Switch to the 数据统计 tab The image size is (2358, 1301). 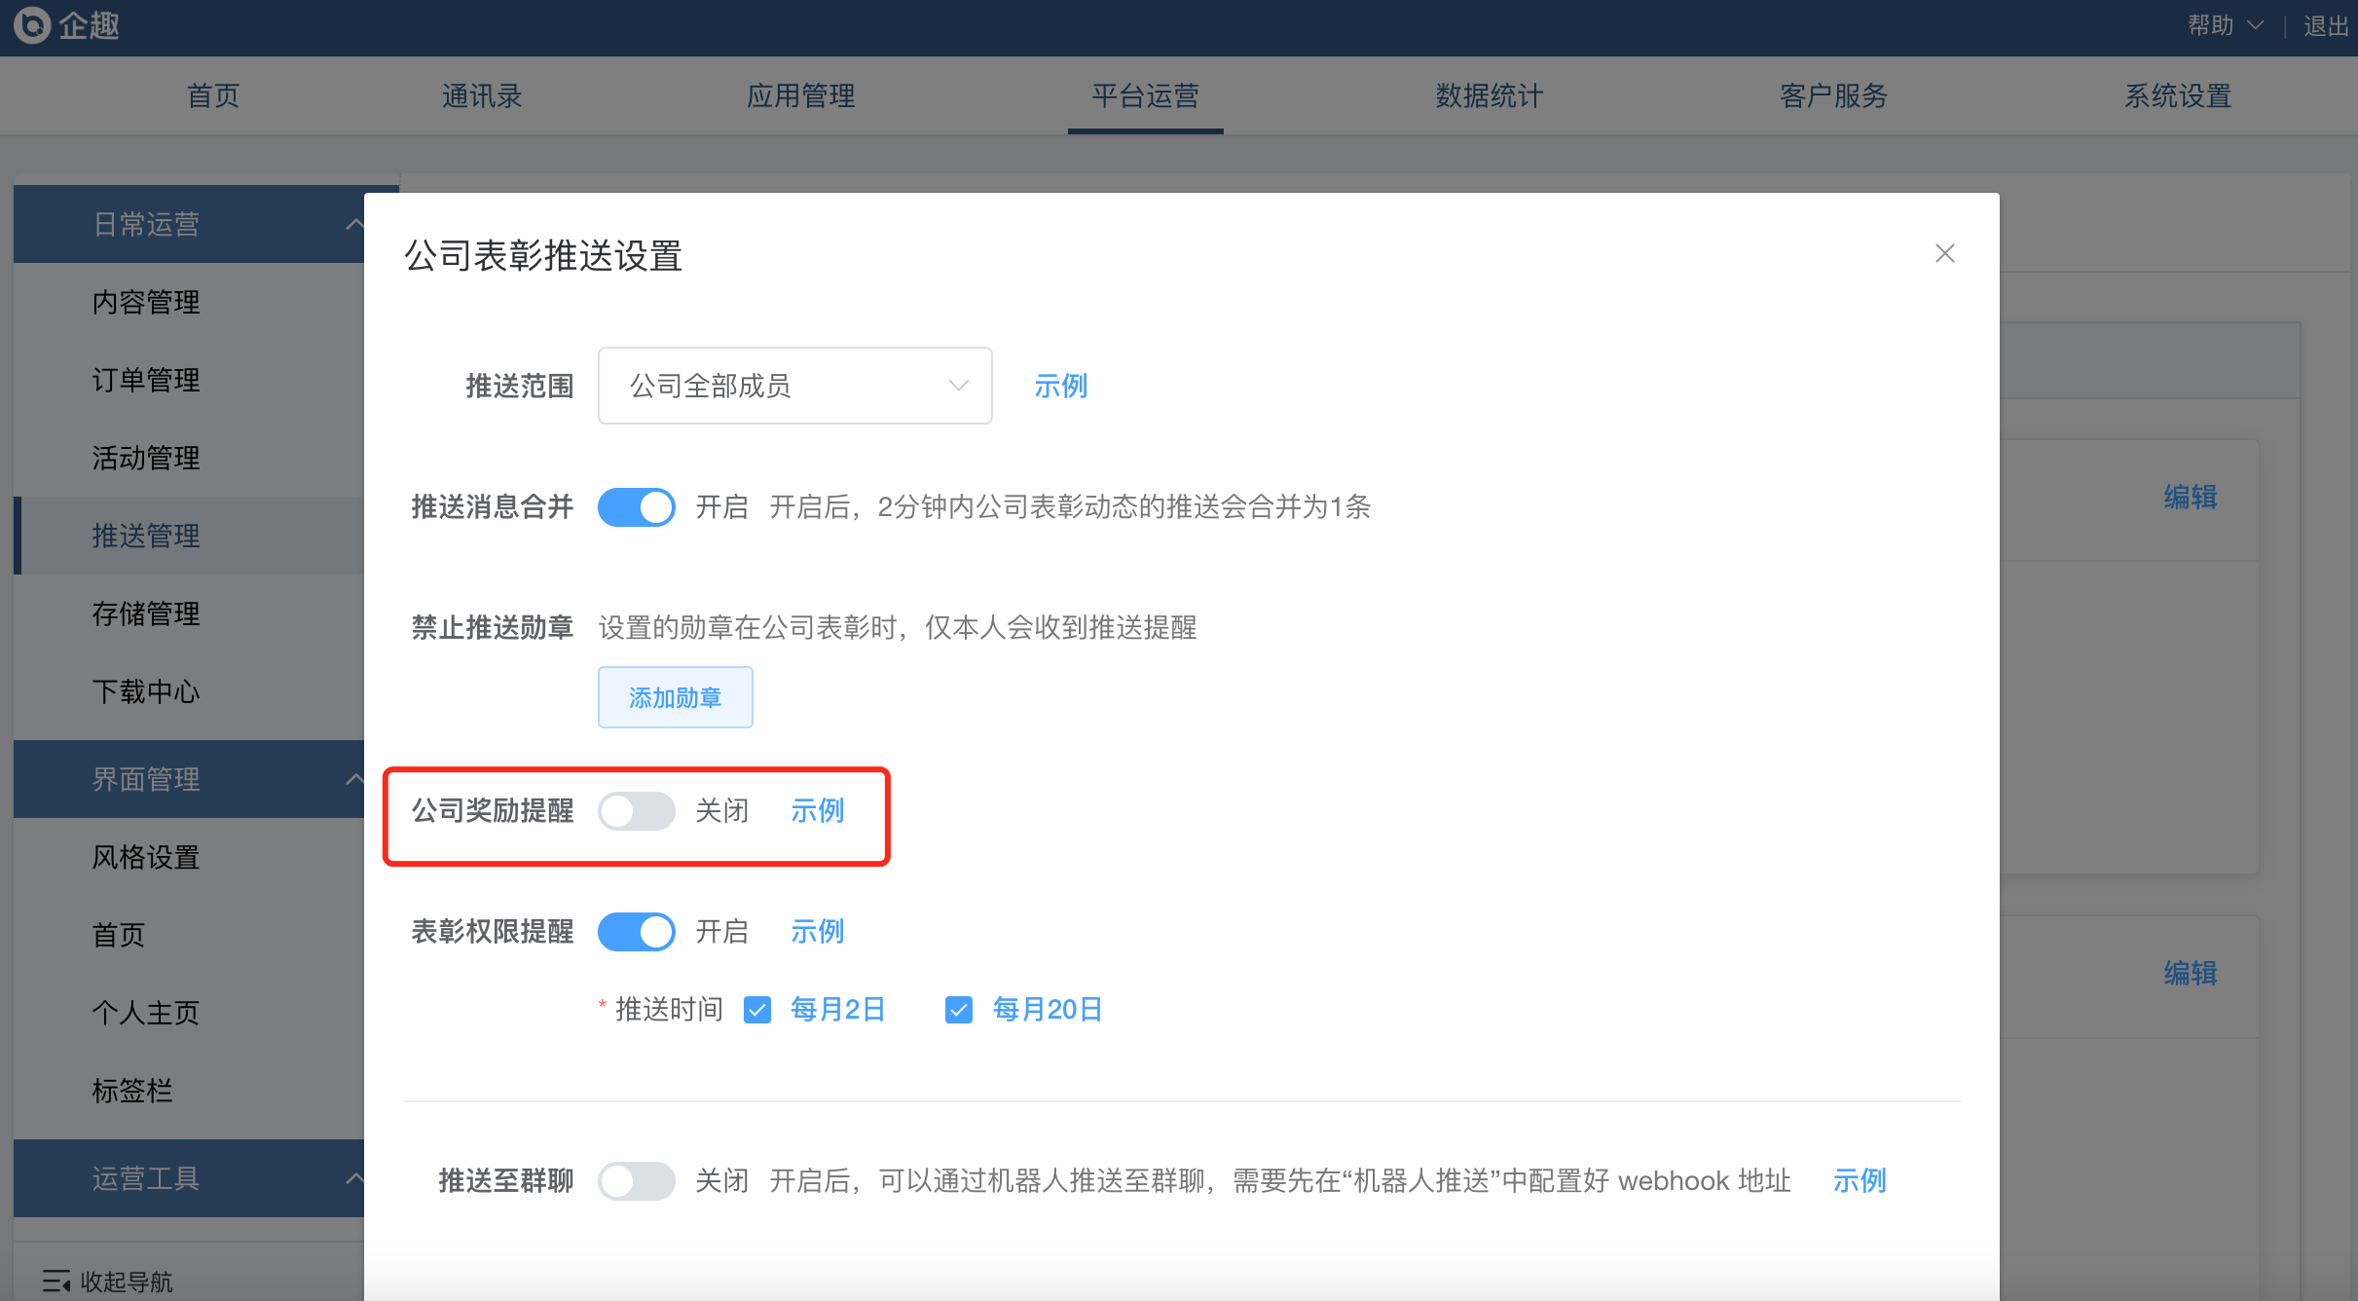pyautogui.click(x=1489, y=95)
